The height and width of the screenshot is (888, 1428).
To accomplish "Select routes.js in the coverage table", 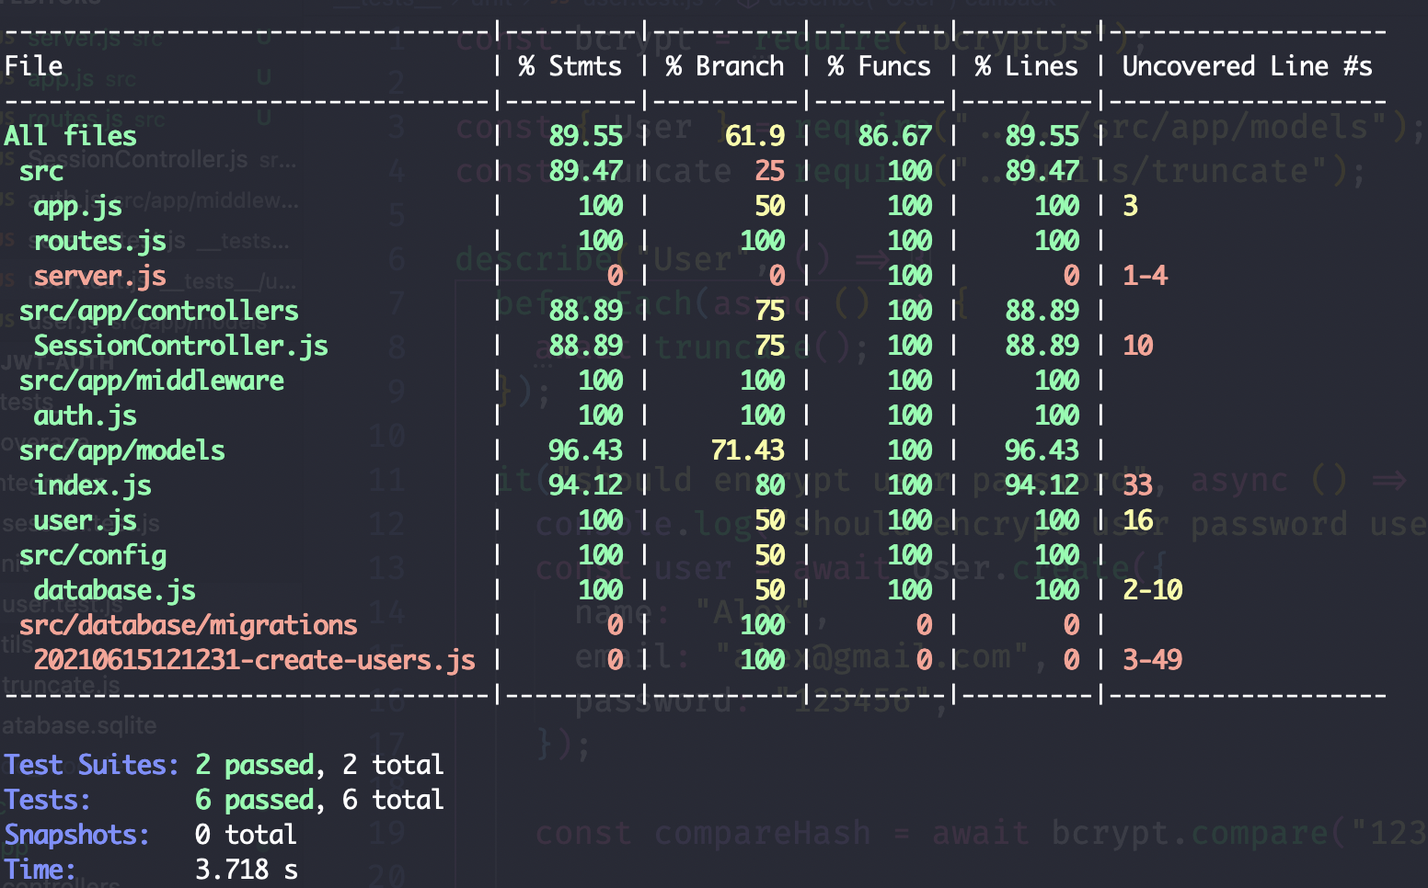I will [100, 241].
